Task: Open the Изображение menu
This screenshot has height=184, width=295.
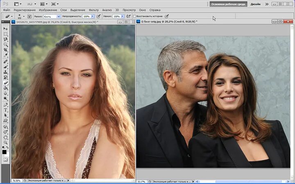Action: pyautogui.click(x=48, y=10)
